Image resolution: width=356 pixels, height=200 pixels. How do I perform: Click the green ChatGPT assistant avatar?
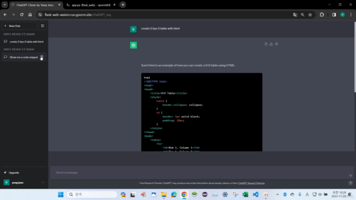[x=133, y=45]
